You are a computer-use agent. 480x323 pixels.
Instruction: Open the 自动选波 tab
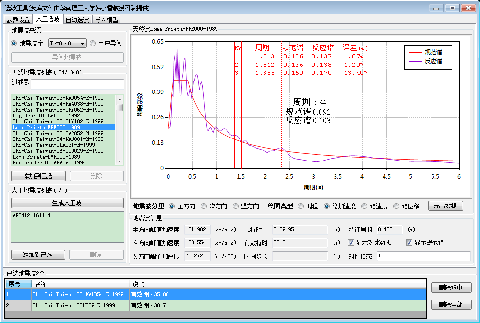(x=77, y=20)
